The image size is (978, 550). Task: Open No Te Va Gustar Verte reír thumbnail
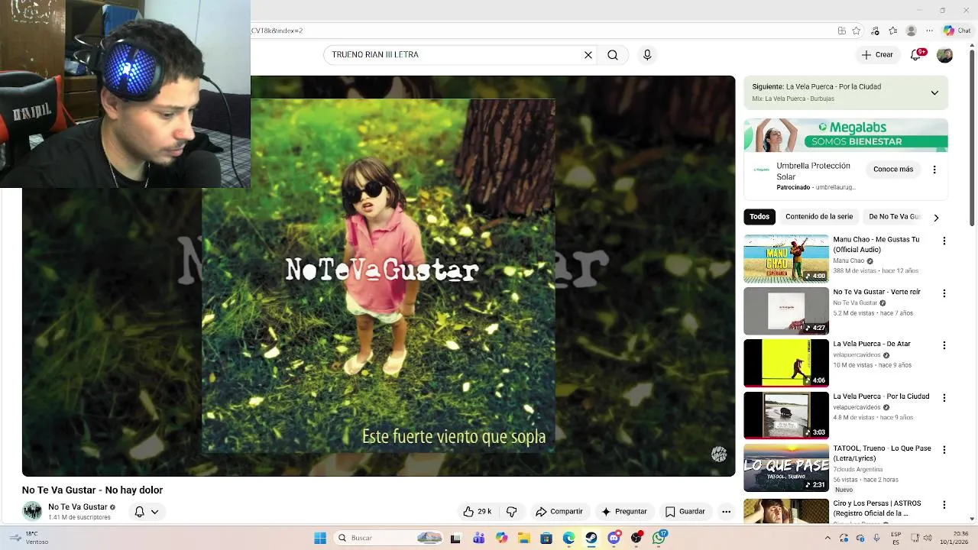[786, 311]
